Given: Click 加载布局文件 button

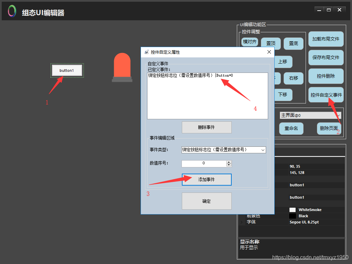Looking at the screenshot, I should coord(326,39).
